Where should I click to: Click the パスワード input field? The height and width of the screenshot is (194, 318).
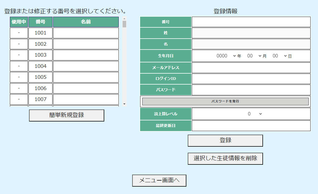[x=251, y=90]
